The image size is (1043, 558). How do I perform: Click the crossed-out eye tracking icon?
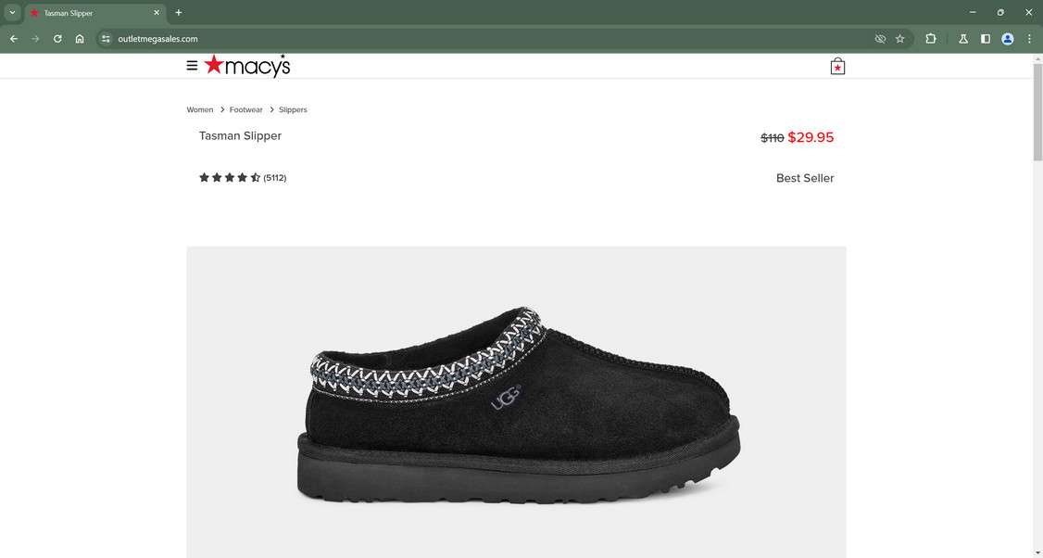[x=880, y=39]
